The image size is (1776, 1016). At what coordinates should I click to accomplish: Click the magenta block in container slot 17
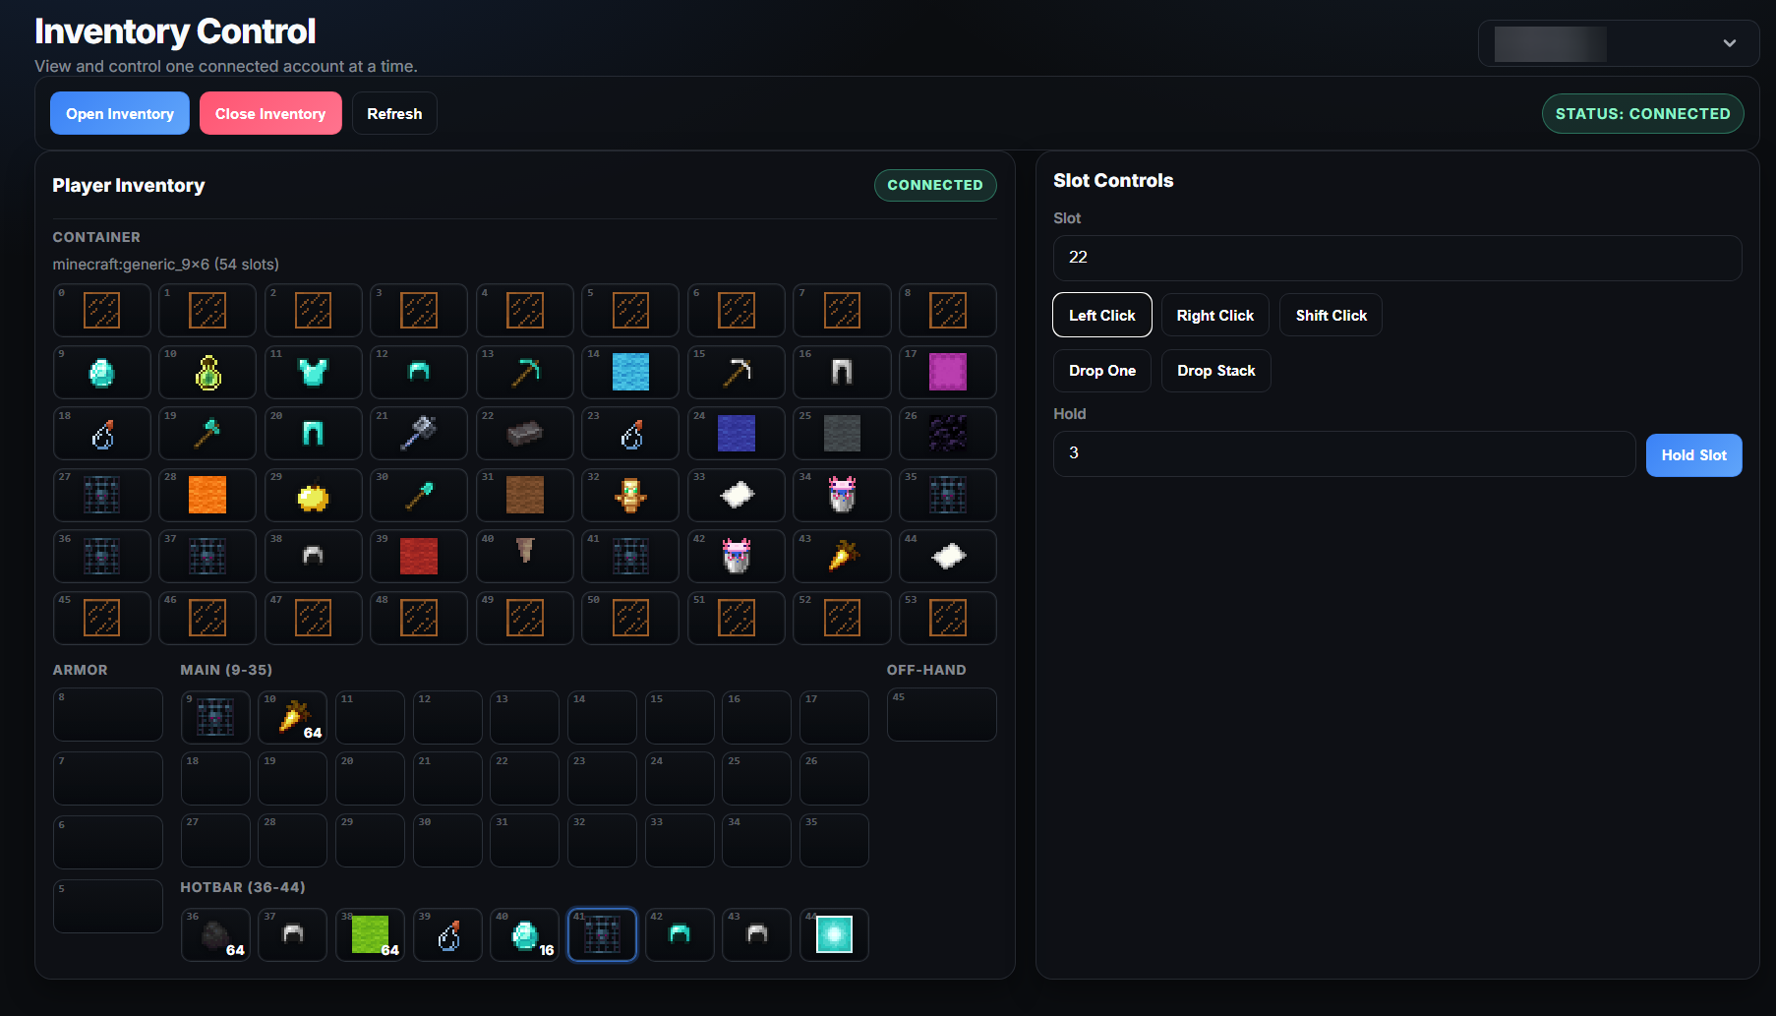[x=948, y=373]
